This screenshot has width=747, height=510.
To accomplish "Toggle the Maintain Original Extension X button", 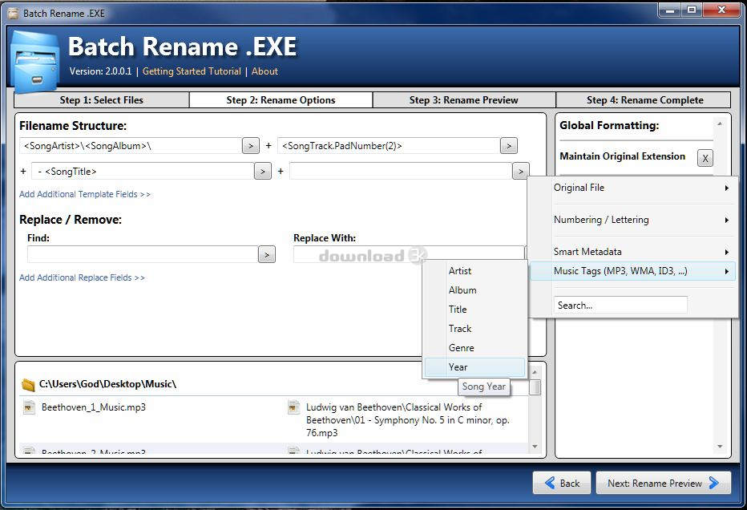I will [x=705, y=158].
